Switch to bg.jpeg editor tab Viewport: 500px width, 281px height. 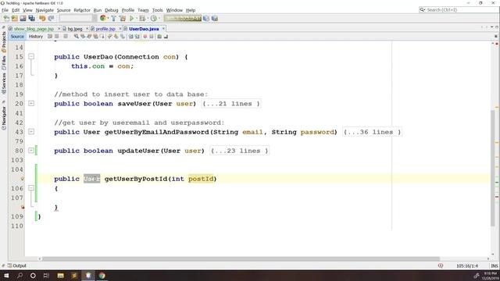click(75, 29)
